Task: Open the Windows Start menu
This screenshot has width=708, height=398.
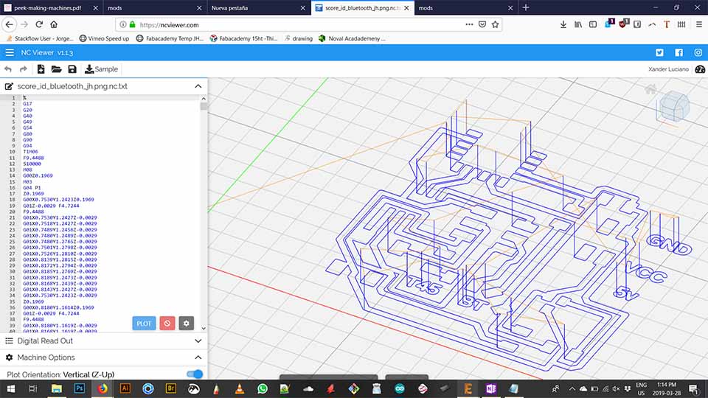Action: (10, 388)
